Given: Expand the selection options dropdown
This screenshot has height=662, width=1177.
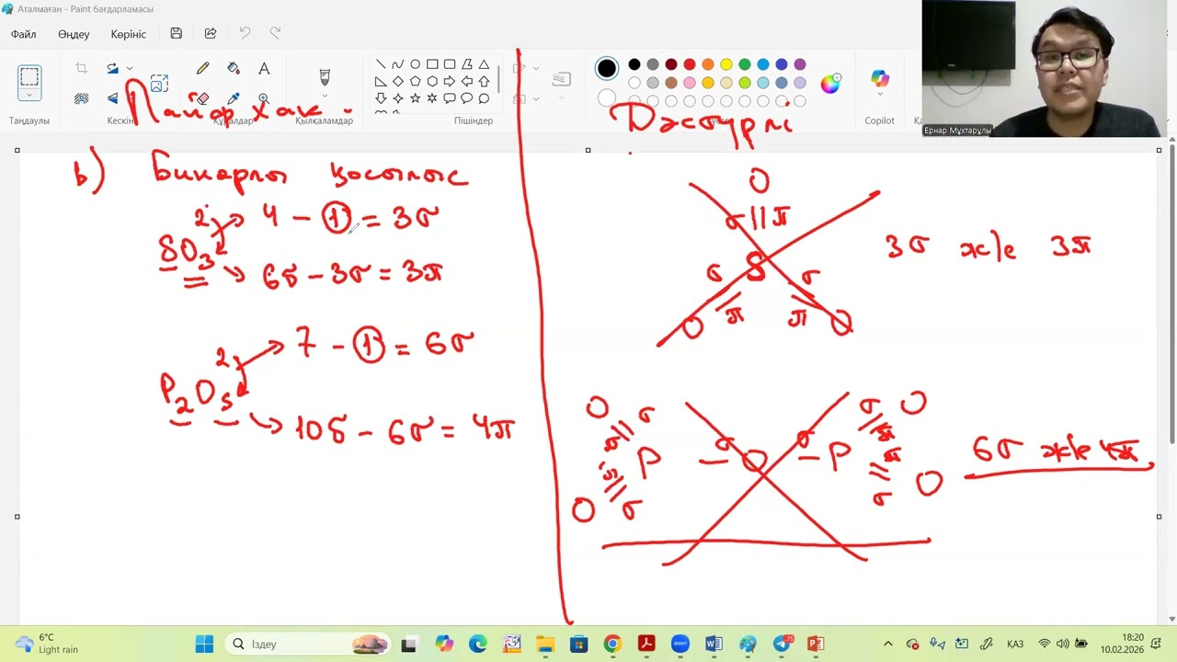Looking at the screenshot, I should 29,96.
